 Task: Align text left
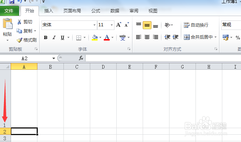click(139, 37)
